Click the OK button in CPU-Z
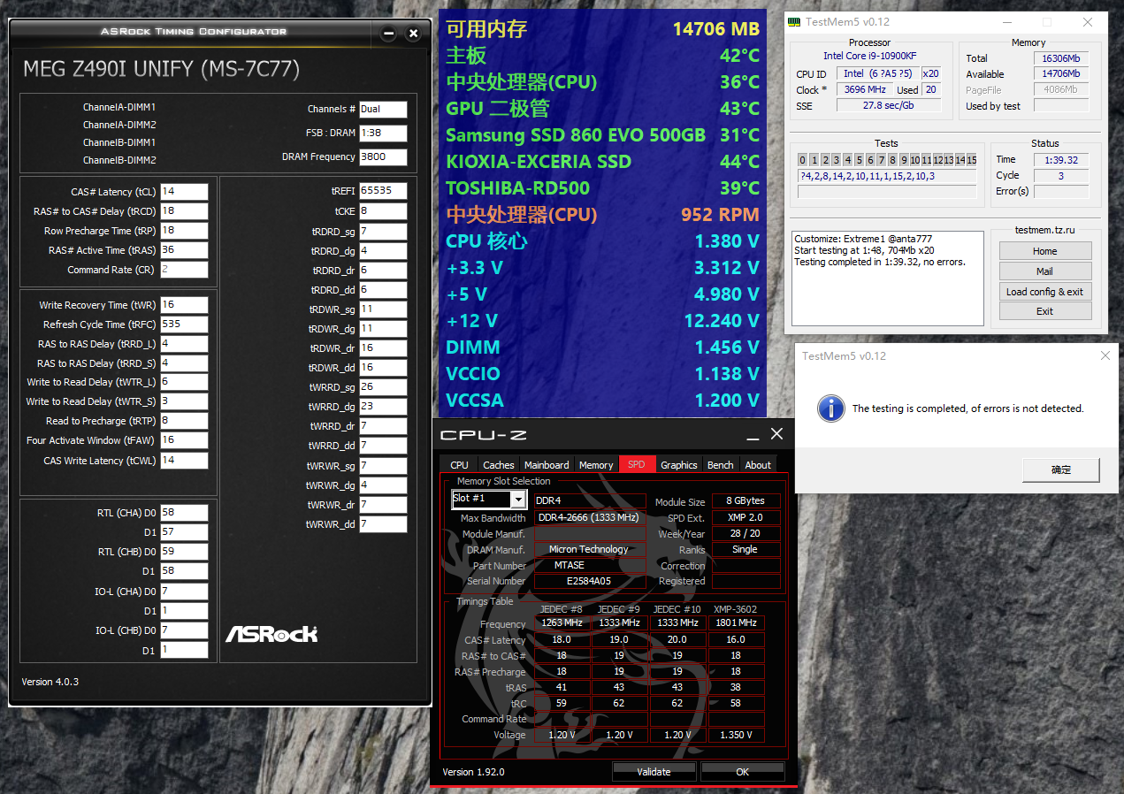Image resolution: width=1124 pixels, height=794 pixels. (x=742, y=772)
